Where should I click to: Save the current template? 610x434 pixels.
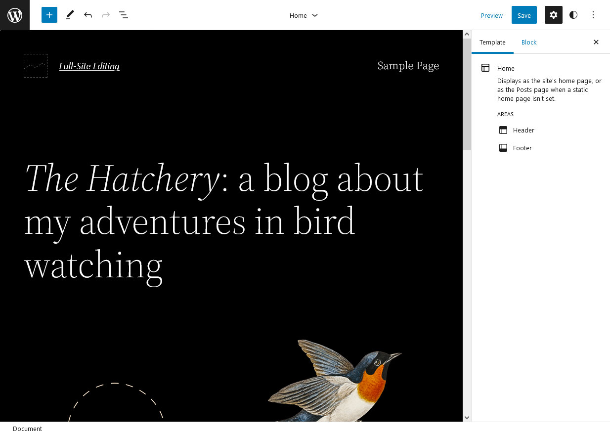[523, 15]
